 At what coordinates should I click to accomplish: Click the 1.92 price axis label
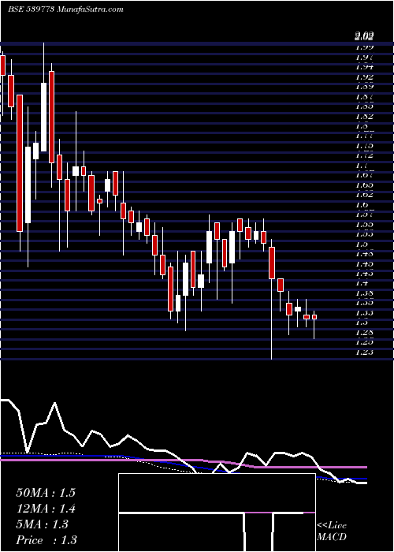click(364, 76)
